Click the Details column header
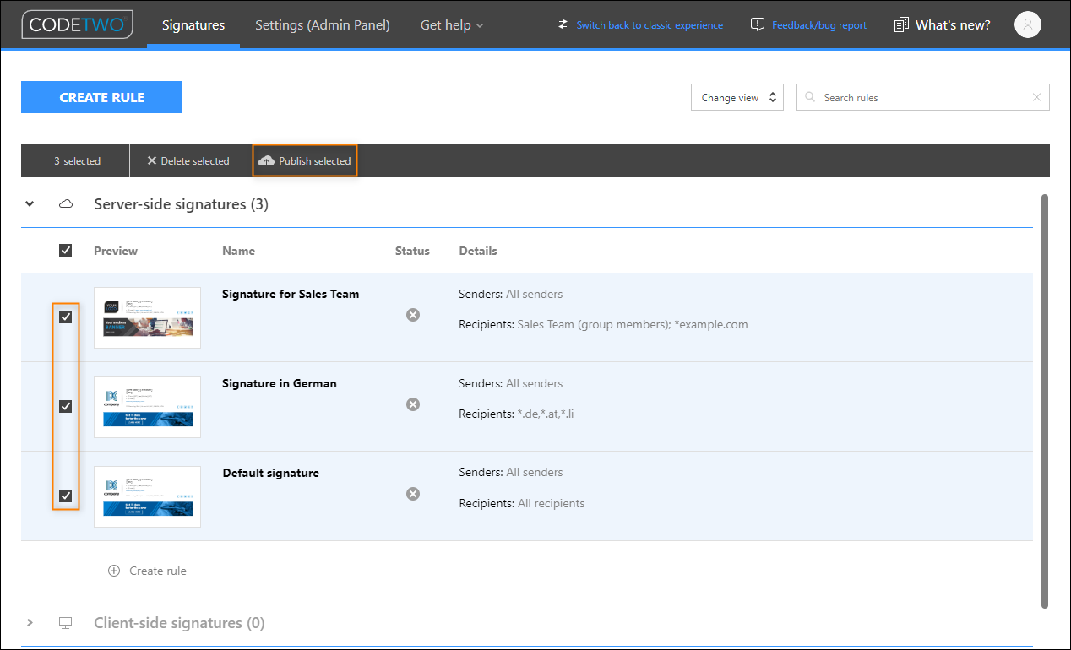Screen dimensions: 1071x650 tap(478, 251)
